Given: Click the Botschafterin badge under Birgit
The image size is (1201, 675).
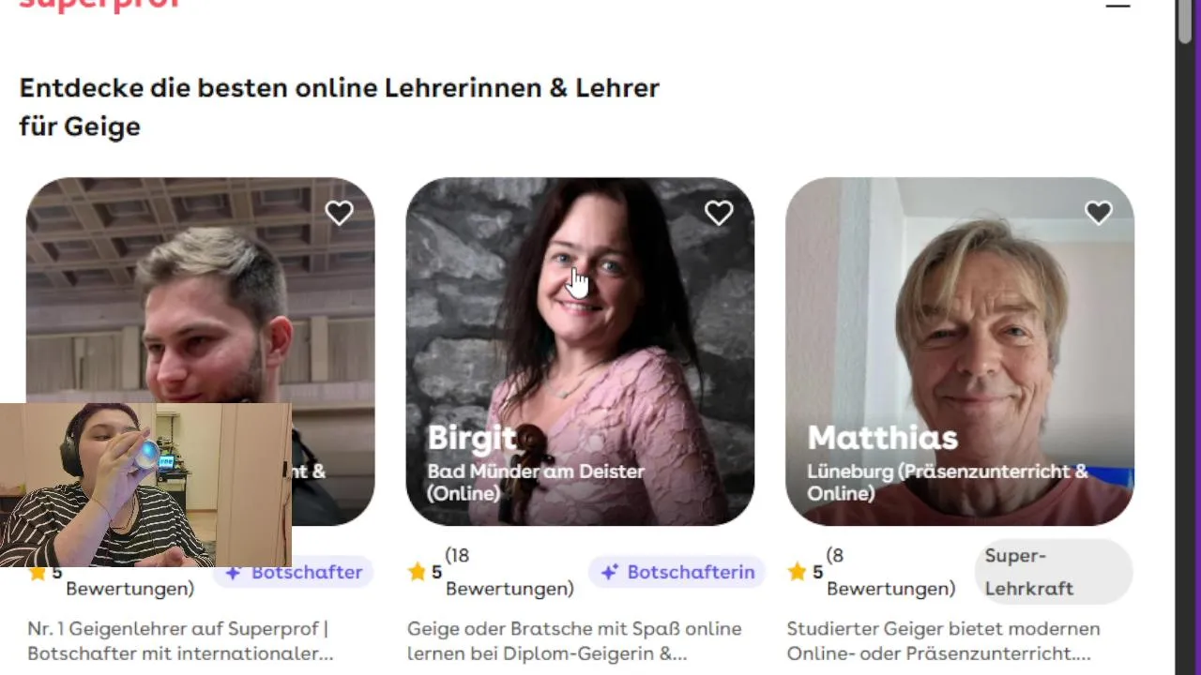Looking at the screenshot, I should tap(677, 572).
